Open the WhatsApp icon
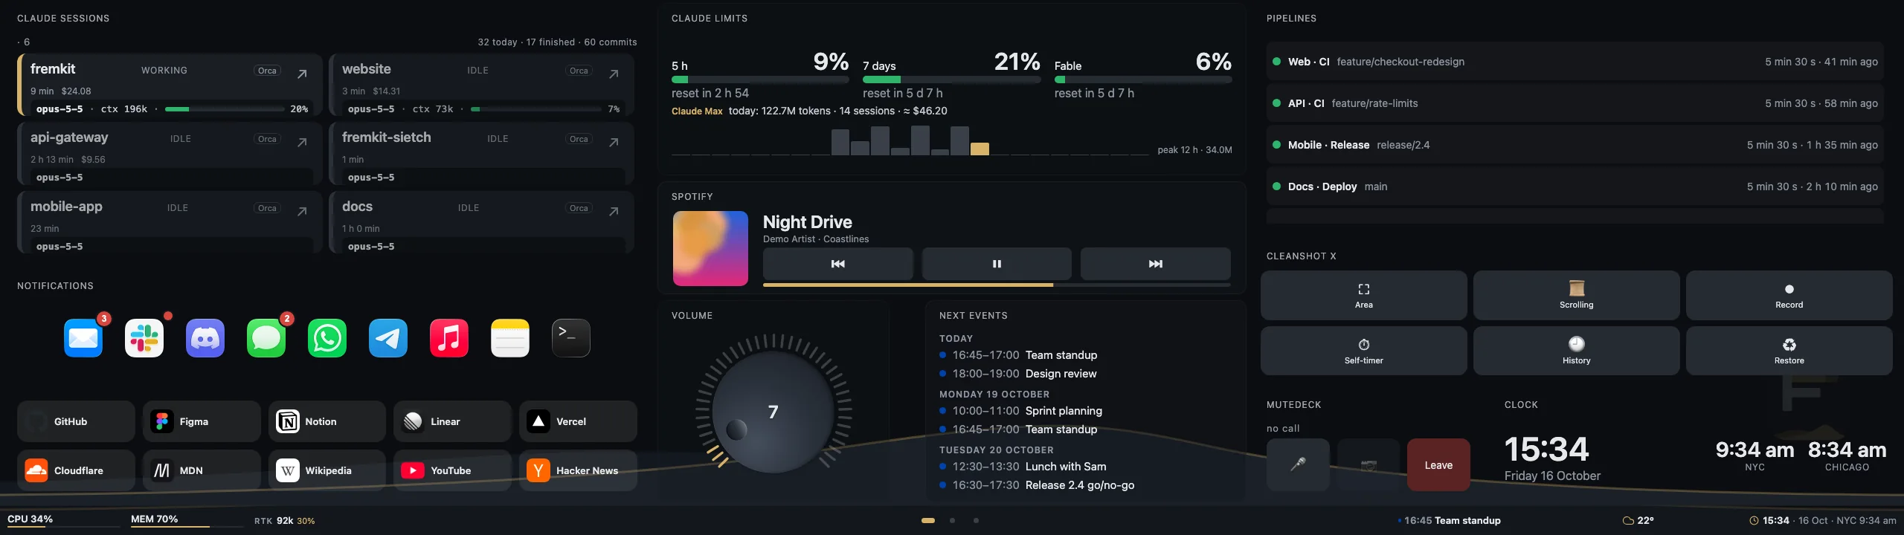The image size is (1904, 535). point(327,338)
